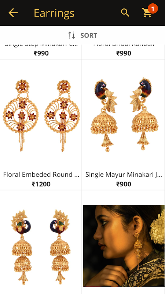Open the model wearing earring photo
The width and height of the screenshot is (165, 294).
(x=124, y=245)
